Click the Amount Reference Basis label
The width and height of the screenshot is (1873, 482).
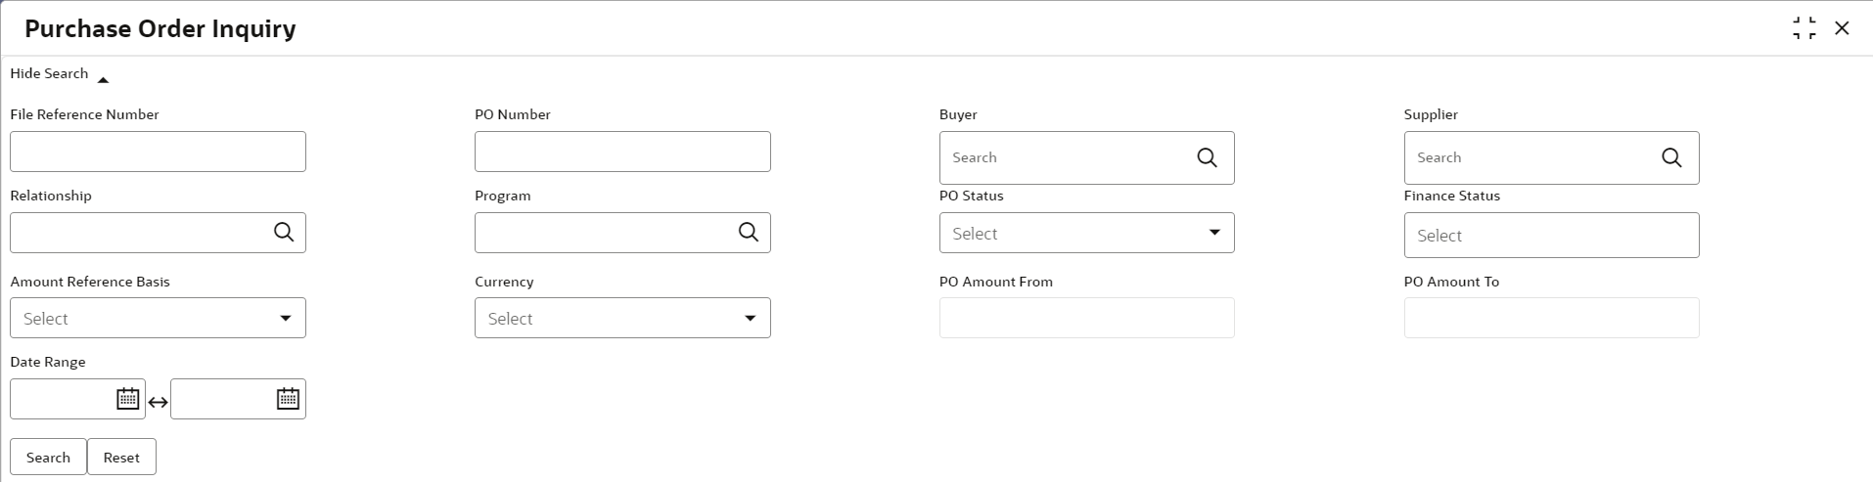[90, 282]
